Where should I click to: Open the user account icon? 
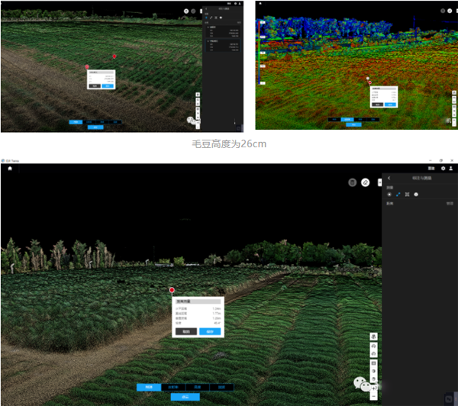[452, 168]
